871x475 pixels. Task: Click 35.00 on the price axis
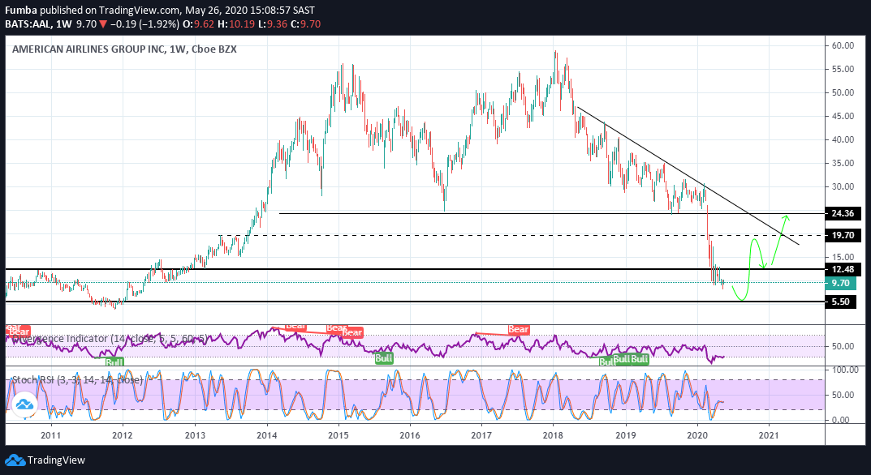pos(843,163)
